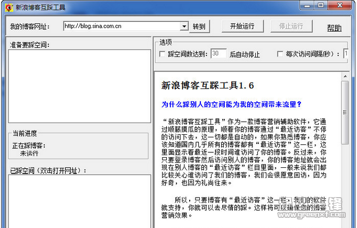The width and height of the screenshot is (357, 228).
Task: Enable the 踩空间数达到 checkbox
Action: point(163,54)
